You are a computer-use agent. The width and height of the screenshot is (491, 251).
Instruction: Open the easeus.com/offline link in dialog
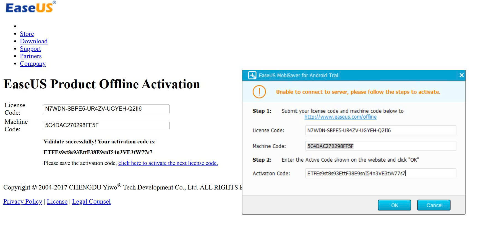point(340,117)
